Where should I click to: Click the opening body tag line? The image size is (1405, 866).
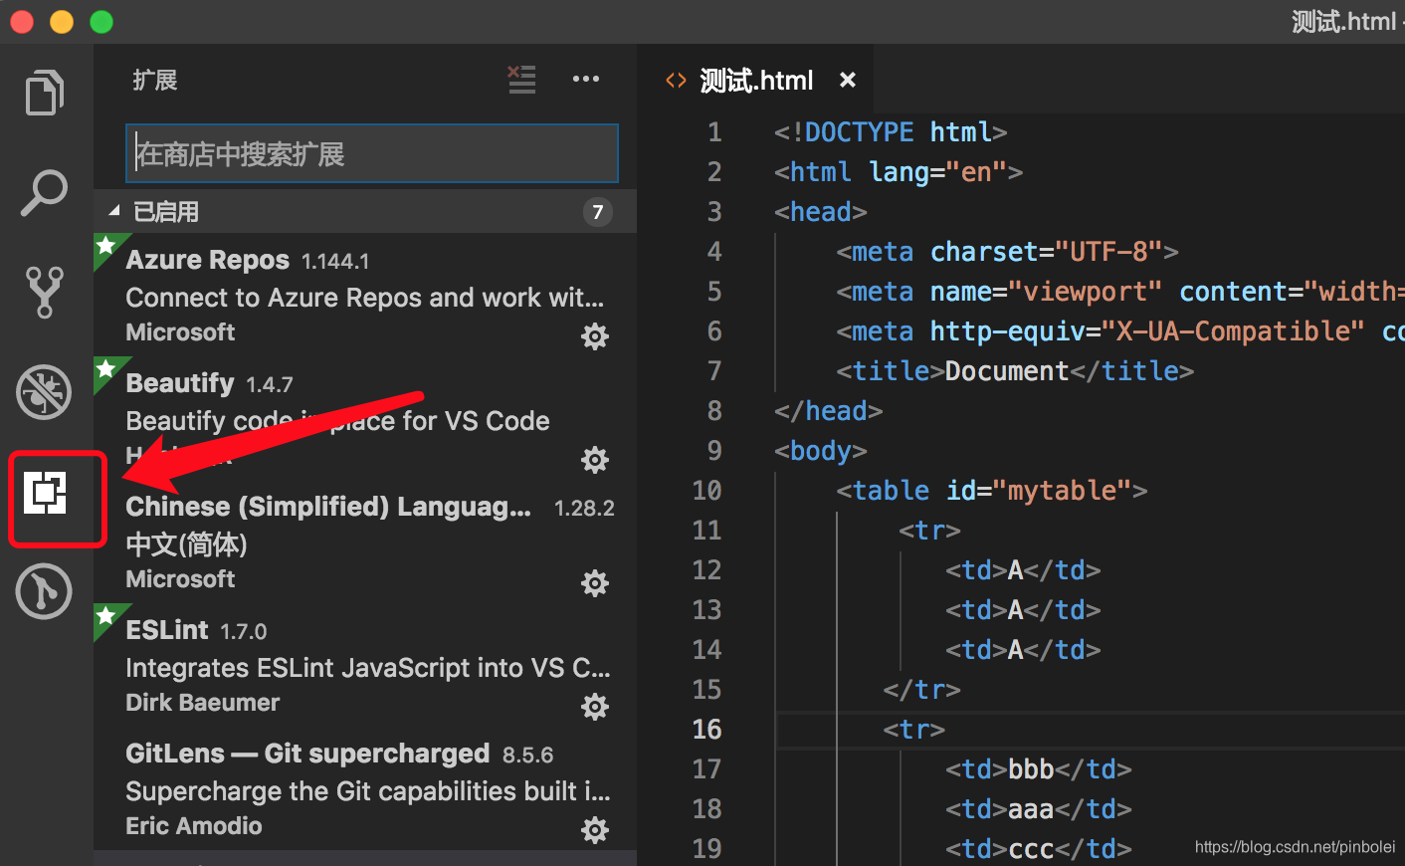click(x=821, y=450)
